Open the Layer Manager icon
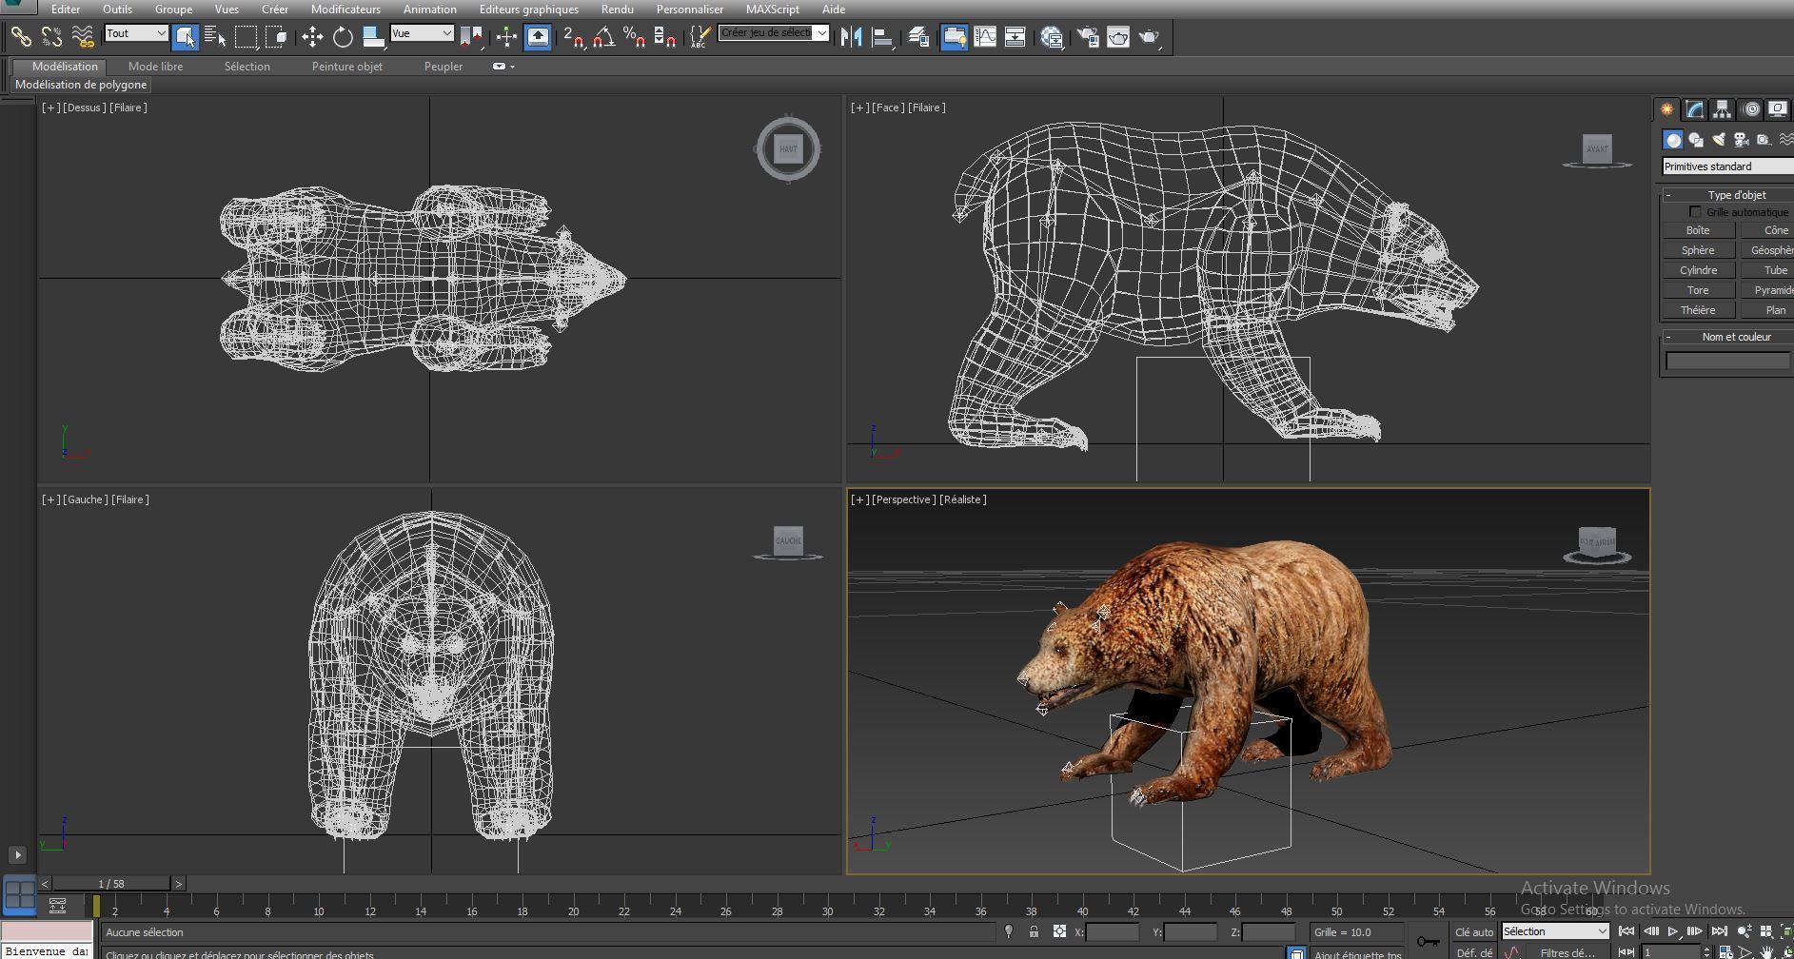 tap(918, 37)
